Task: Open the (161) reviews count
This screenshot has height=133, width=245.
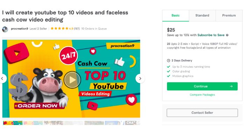Action: [77, 29]
